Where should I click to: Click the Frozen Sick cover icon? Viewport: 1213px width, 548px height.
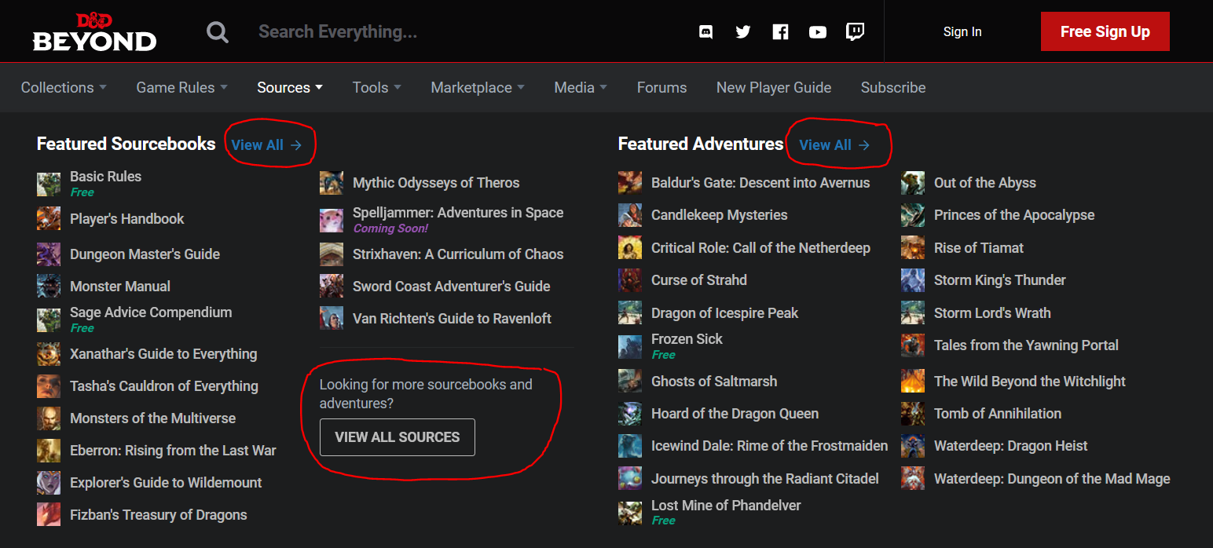pos(630,346)
